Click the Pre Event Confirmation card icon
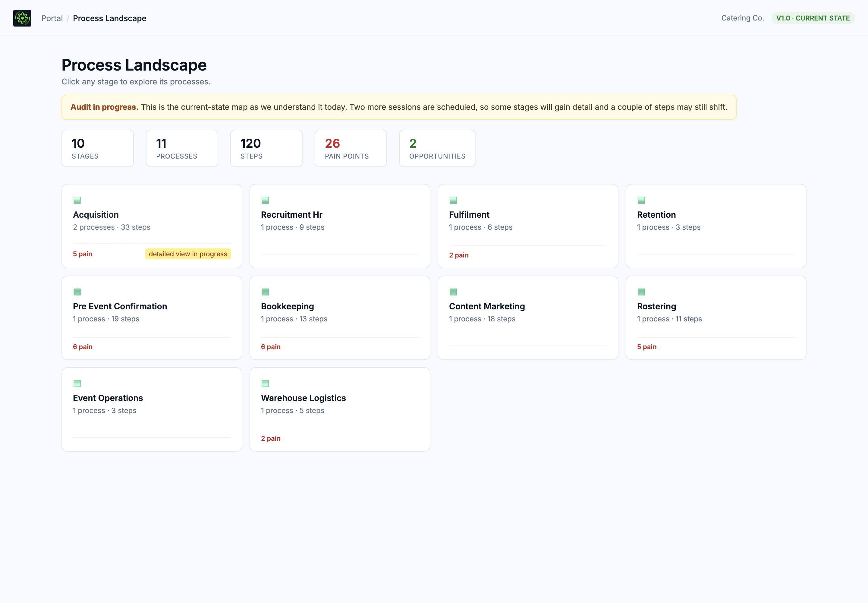The width and height of the screenshot is (868, 603). 77,292
